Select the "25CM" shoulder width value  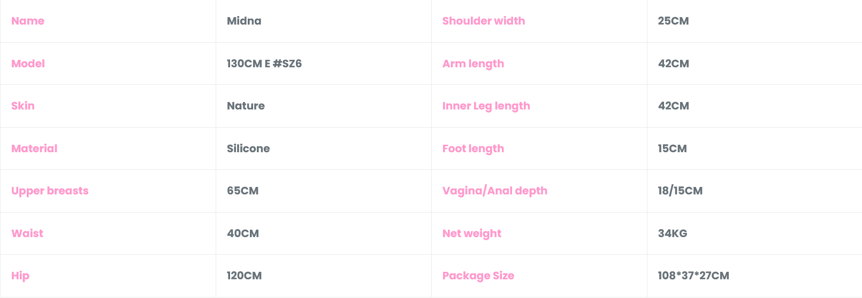tap(673, 21)
